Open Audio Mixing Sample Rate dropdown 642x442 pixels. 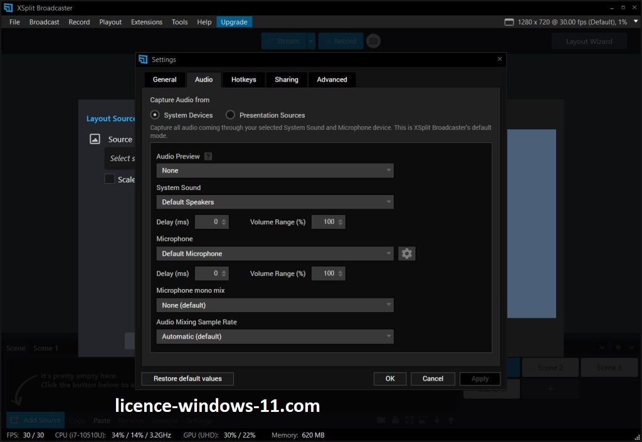(275, 337)
